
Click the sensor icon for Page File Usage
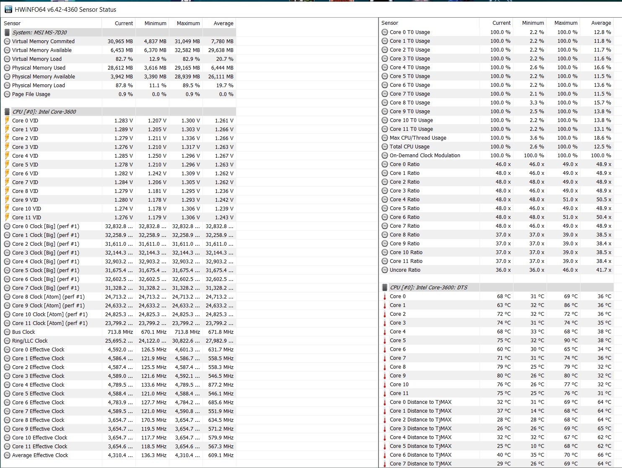pyautogui.click(x=7, y=94)
